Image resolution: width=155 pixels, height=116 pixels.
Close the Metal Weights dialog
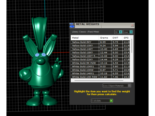click(132, 25)
